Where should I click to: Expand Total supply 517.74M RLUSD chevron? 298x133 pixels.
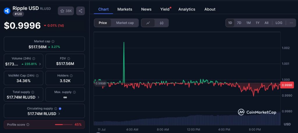[38, 97]
